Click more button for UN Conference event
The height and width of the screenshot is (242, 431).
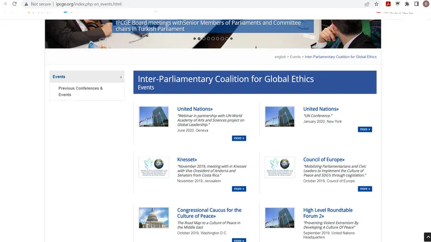coord(365,129)
